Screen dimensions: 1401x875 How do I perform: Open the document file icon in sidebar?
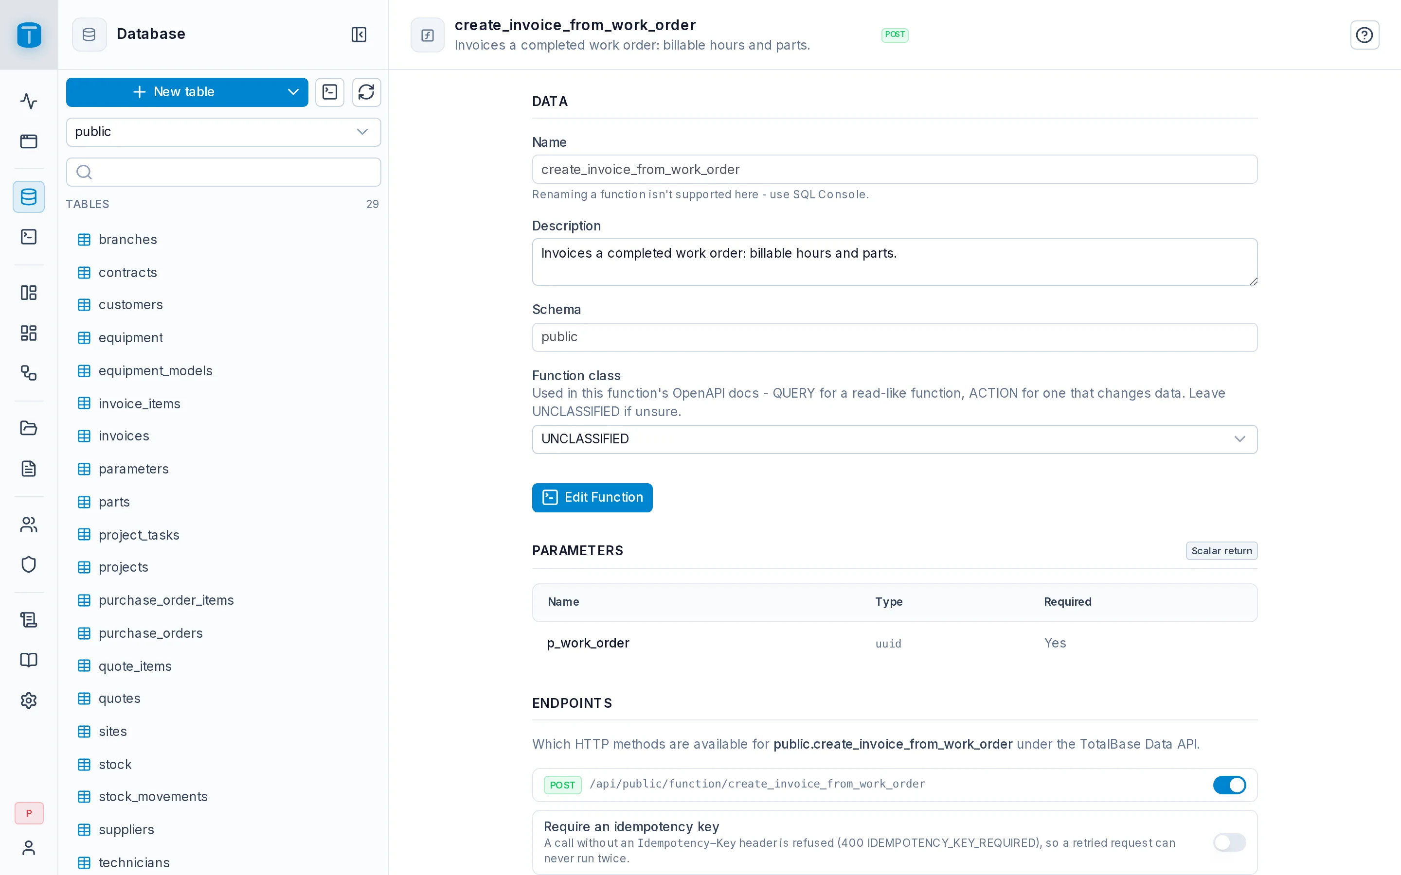[x=29, y=468]
